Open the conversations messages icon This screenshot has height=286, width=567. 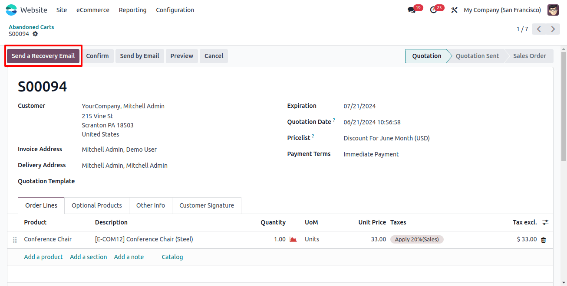tap(412, 10)
